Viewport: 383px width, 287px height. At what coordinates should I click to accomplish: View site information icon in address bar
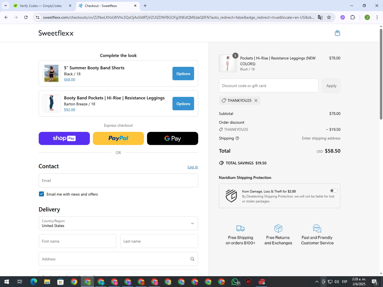(38, 17)
